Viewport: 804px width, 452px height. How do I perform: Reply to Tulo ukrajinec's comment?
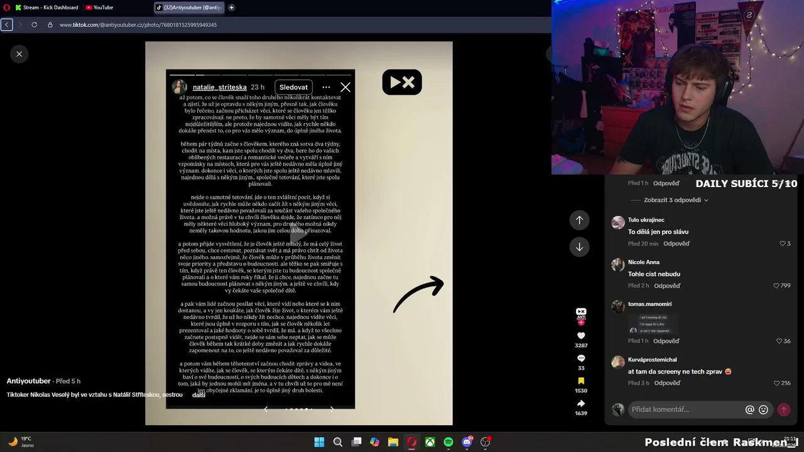coord(676,244)
